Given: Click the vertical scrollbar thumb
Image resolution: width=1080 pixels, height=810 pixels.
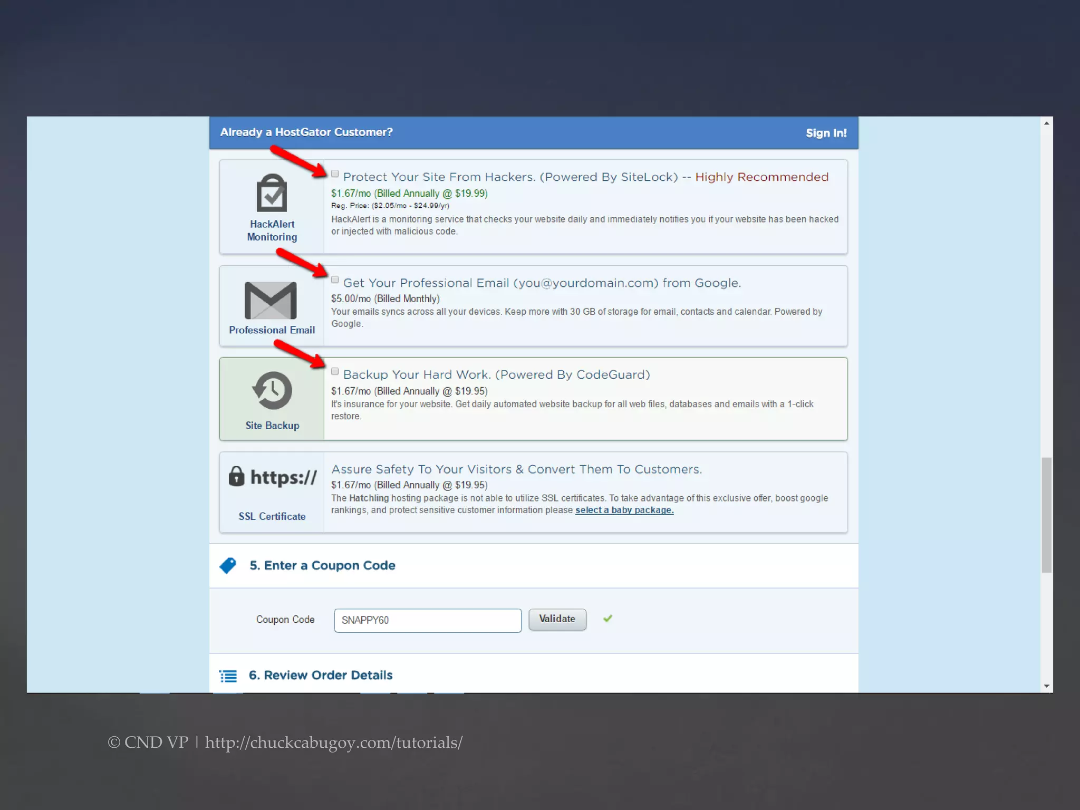Looking at the screenshot, I should pos(1047,515).
